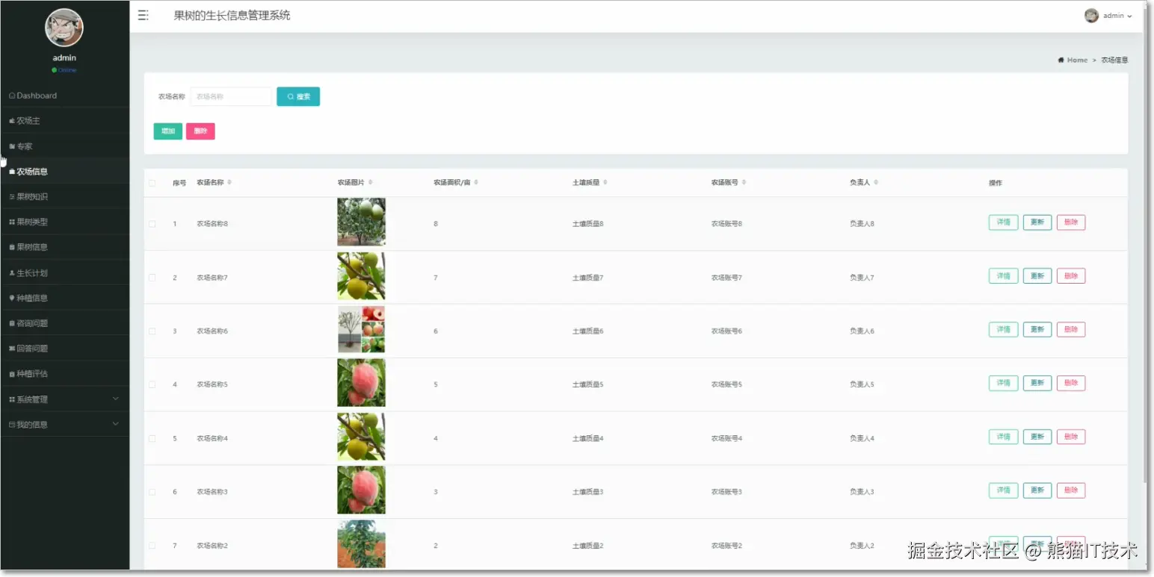Image resolution: width=1154 pixels, height=577 pixels.
Task: Open the 咨询问题 sidebar item
Action: tap(64, 323)
